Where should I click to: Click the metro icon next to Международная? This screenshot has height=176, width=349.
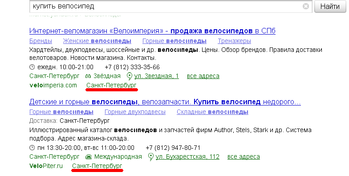[x=88, y=157]
